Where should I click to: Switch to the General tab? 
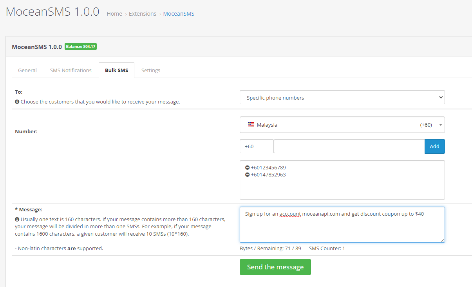point(27,70)
